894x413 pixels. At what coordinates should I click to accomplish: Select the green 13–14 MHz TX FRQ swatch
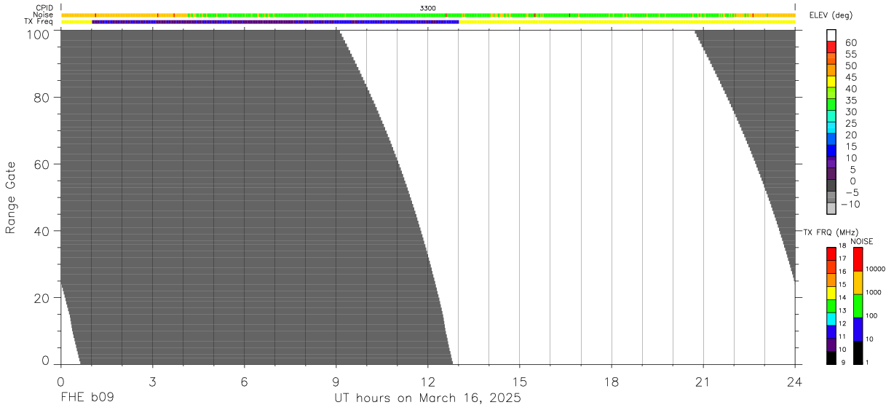pyautogui.click(x=831, y=305)
